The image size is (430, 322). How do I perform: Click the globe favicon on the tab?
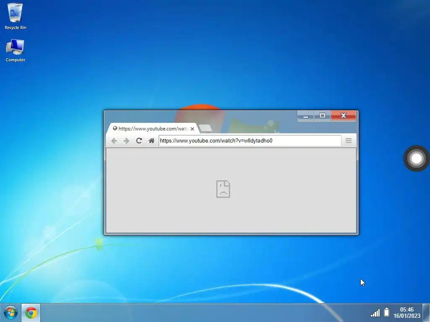(x=115, y=128)
